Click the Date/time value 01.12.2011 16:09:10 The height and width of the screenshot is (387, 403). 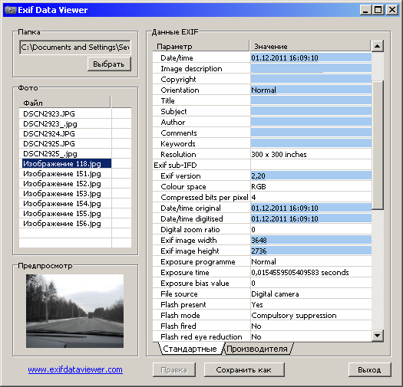(311, 57)
